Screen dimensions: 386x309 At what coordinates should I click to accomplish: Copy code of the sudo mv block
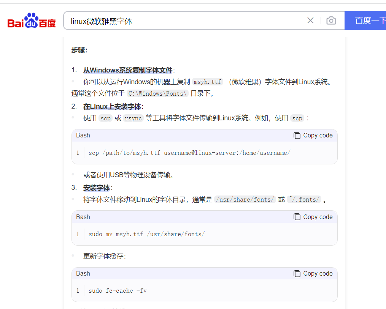[313, 217]
